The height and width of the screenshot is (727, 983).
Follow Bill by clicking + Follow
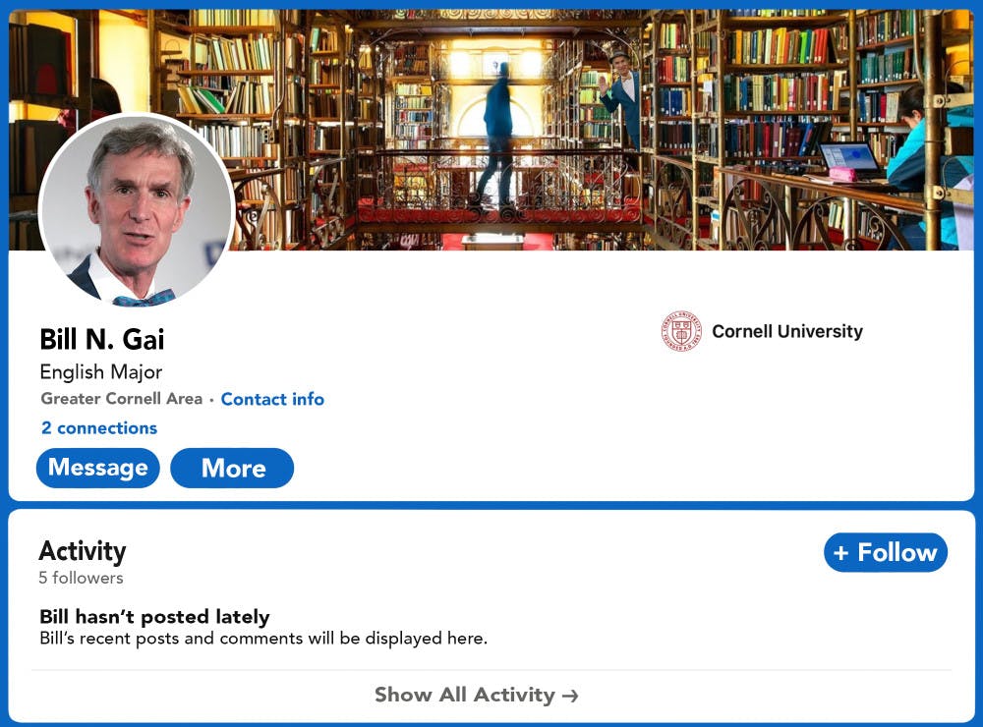(x=885, y=551)
